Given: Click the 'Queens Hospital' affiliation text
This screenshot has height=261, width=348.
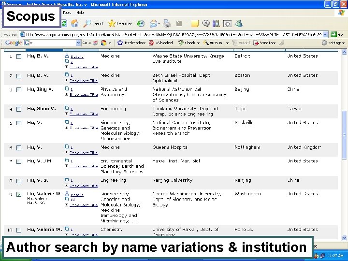Looking at the screenshot, I should click(x=170, y=147).
